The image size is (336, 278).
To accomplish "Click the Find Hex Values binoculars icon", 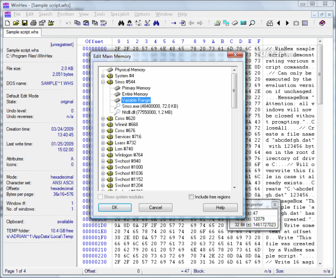I will click(x=130, y=23).
